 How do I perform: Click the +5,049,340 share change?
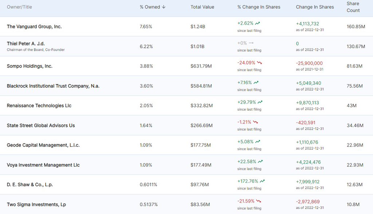tap(309, 83)
